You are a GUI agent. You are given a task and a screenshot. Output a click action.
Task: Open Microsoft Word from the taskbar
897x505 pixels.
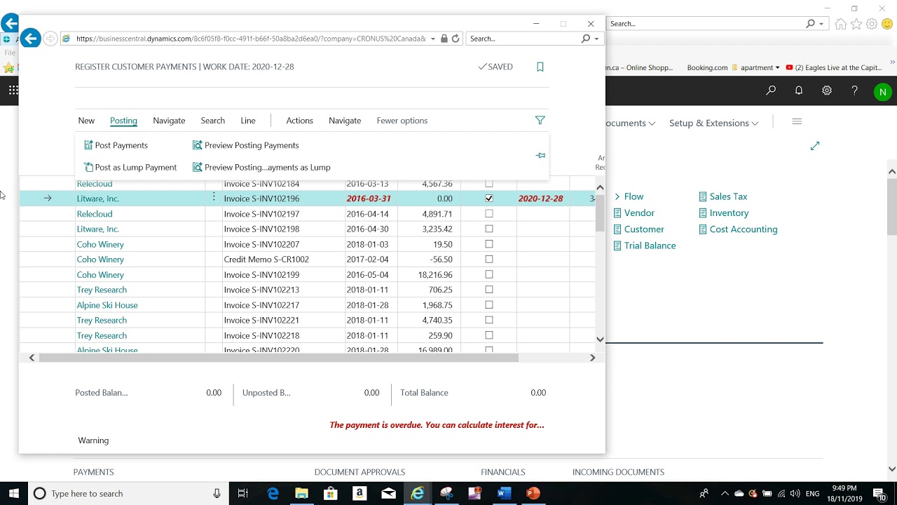point(504,494)
